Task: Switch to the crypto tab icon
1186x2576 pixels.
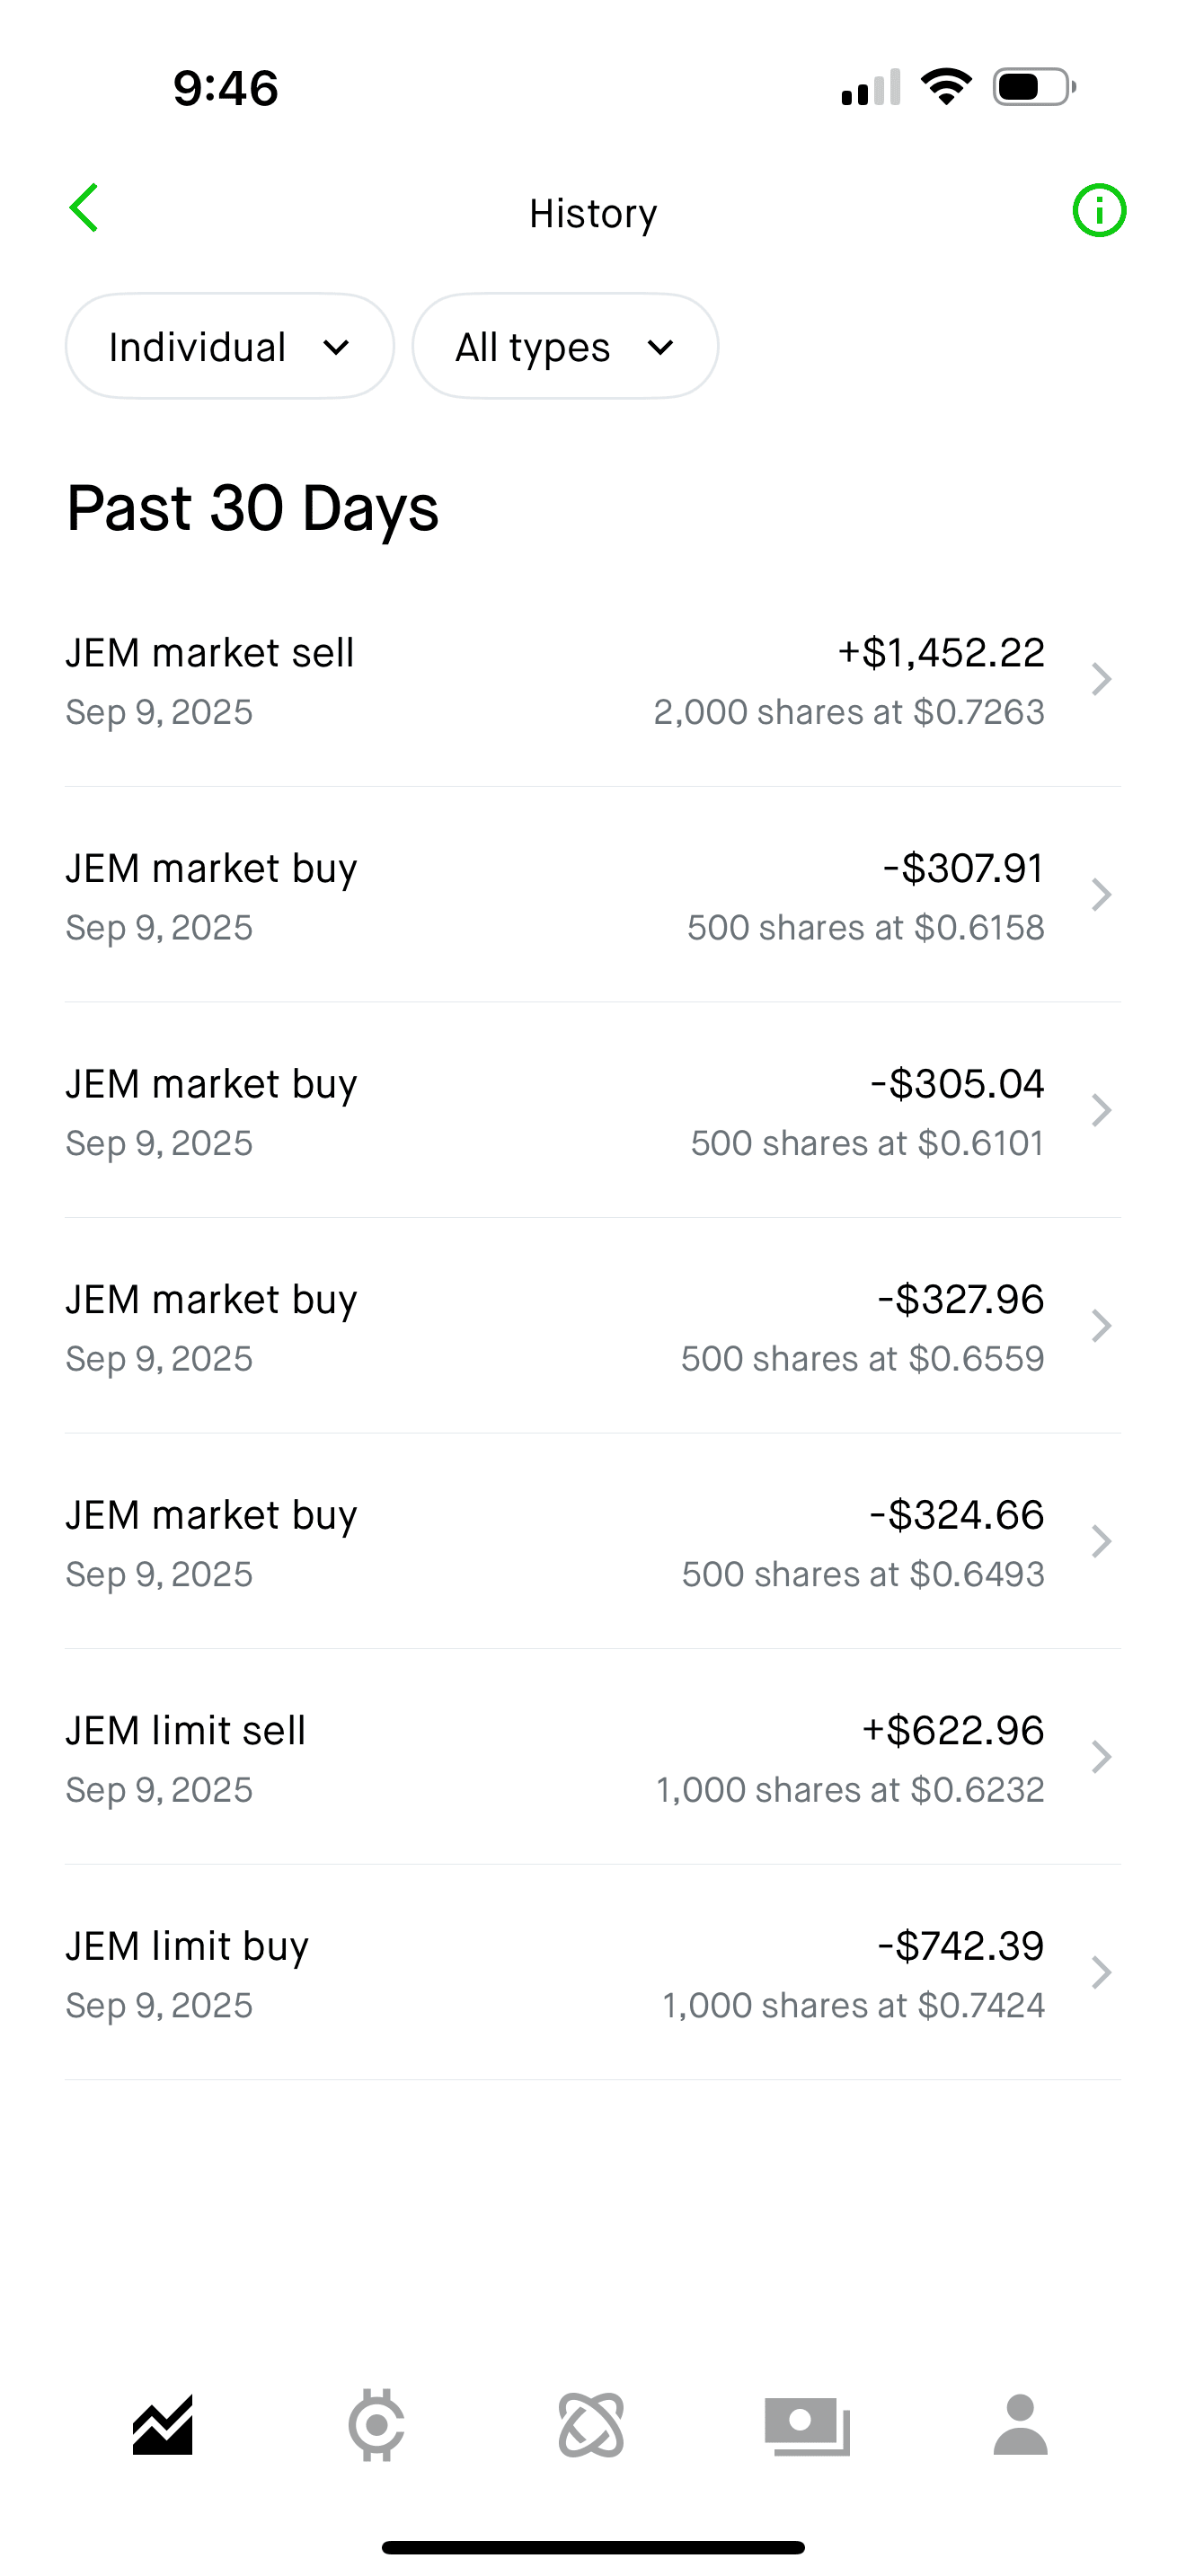Action: point(376,2424)
